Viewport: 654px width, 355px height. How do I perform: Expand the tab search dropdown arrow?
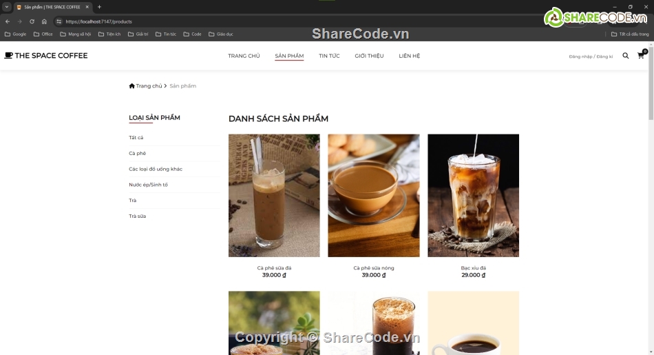[x=6, y=7]
